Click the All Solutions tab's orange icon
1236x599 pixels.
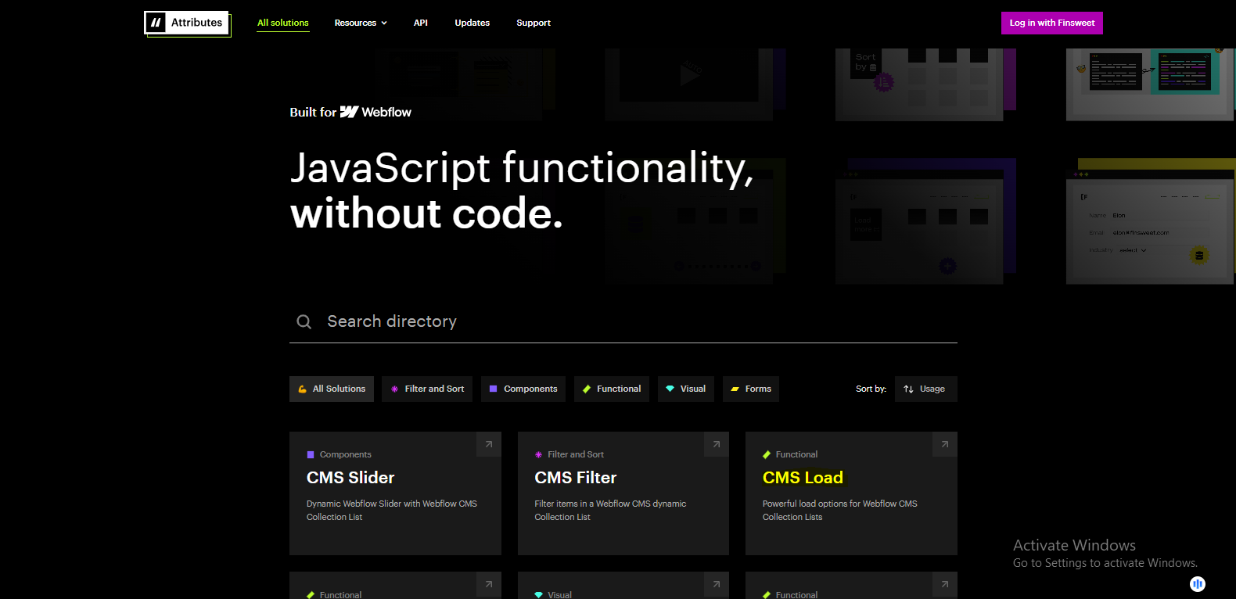pyautogui.click(x=302, y=389)
